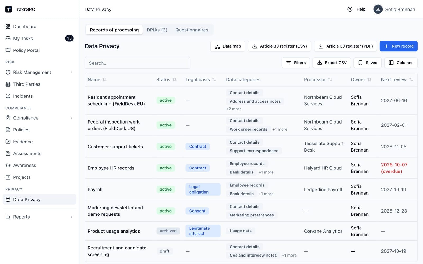The width and height of the screenshot is (423, 264).
Task: Sort by Owner column arrows
Action: 370,79
